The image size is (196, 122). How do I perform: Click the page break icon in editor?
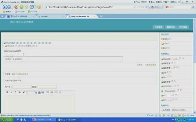[56, 92]
